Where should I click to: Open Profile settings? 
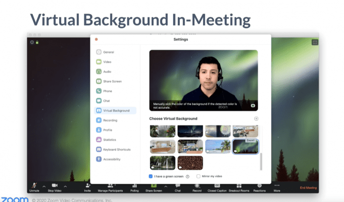pyautogui.click(x=104, y=130)
